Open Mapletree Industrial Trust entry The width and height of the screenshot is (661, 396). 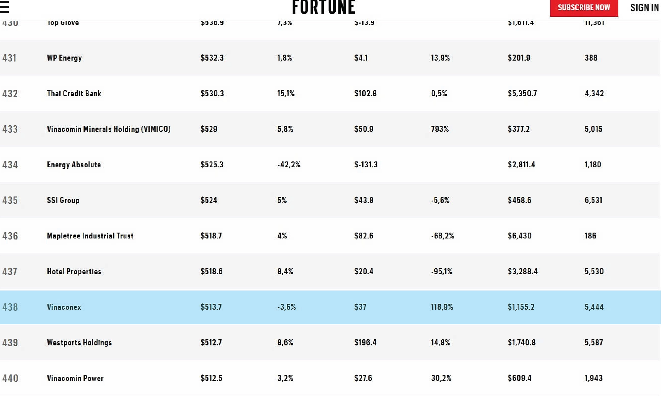click(90, 236)
